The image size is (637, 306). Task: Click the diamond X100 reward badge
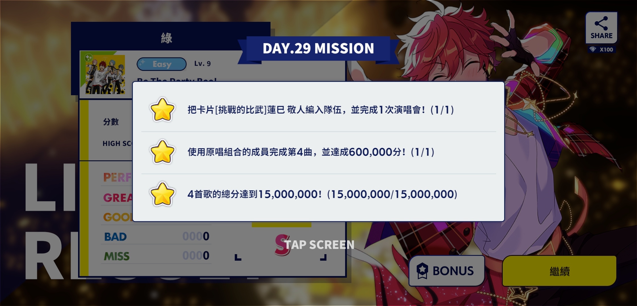(602, 50)
